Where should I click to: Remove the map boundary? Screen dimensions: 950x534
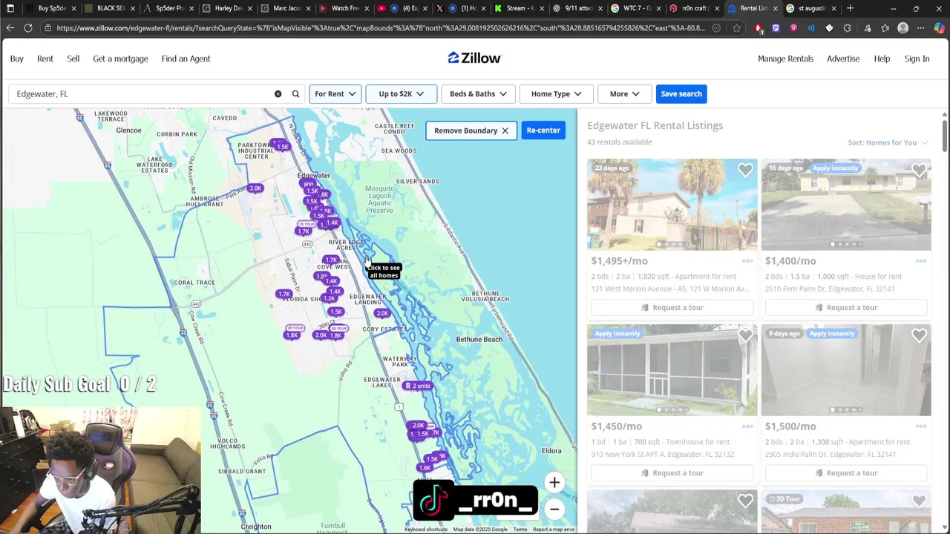tap(471, 131)
